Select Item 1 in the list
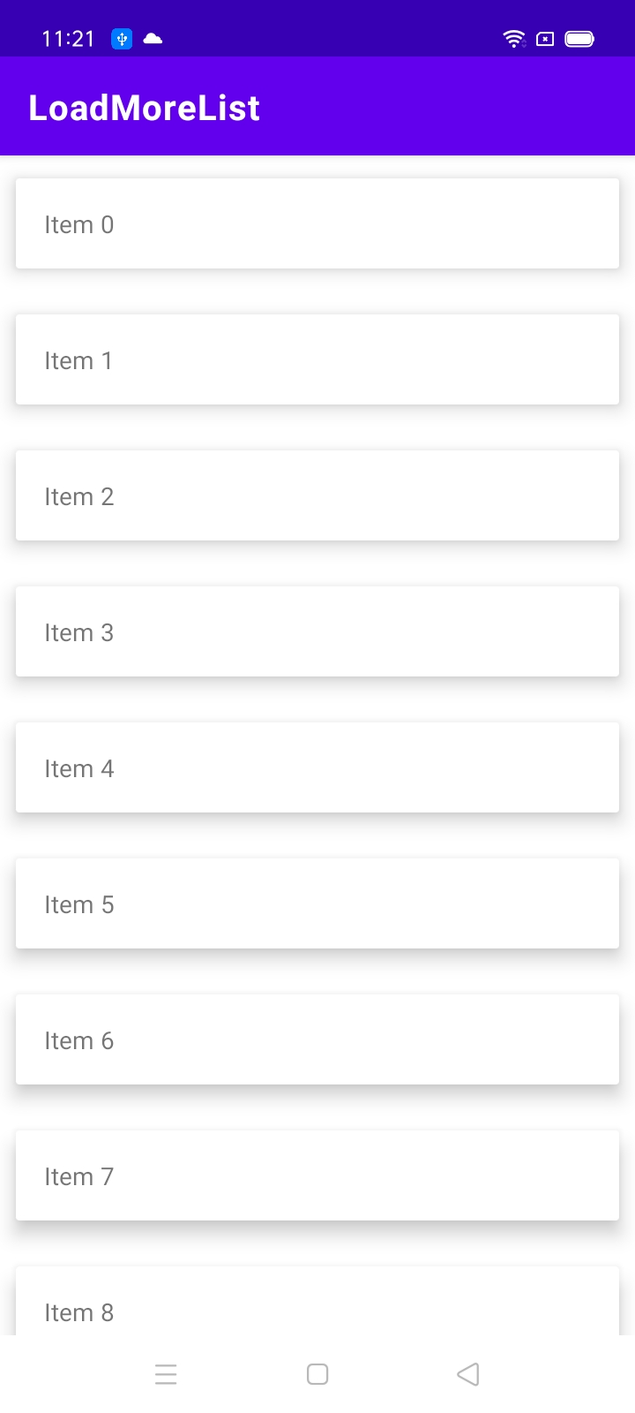The image size is (635, 1413). tap(317, 359)
